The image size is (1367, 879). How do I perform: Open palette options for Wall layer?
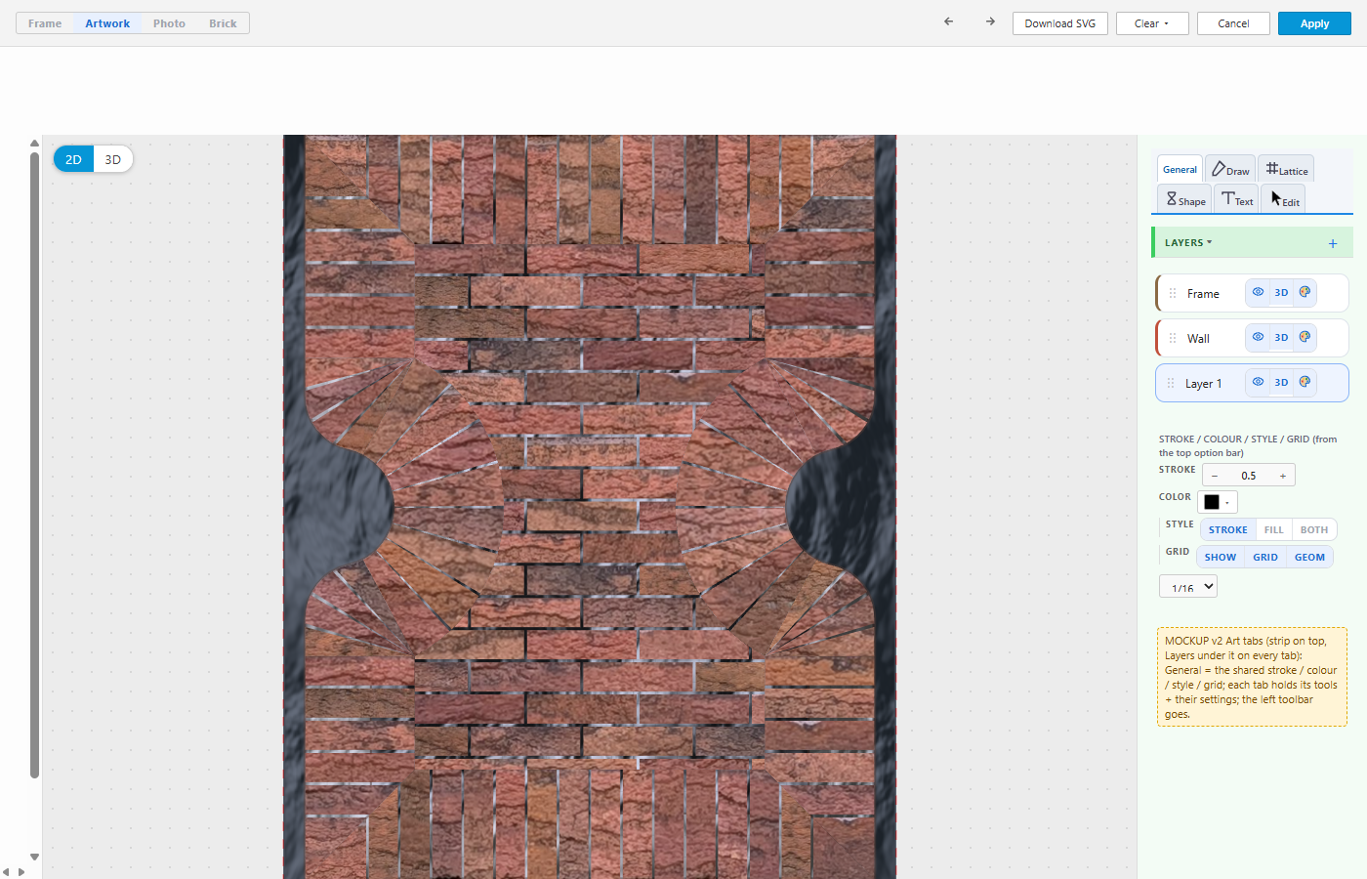click(1305, 337)
